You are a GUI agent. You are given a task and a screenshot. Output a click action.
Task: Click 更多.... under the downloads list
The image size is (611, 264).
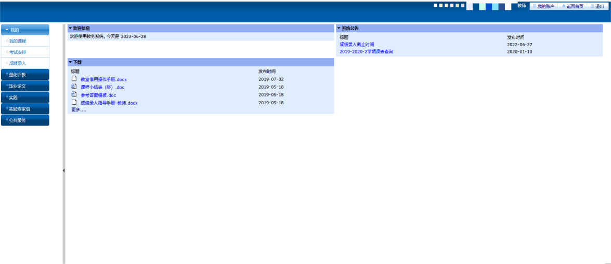(x=79, y=110)
